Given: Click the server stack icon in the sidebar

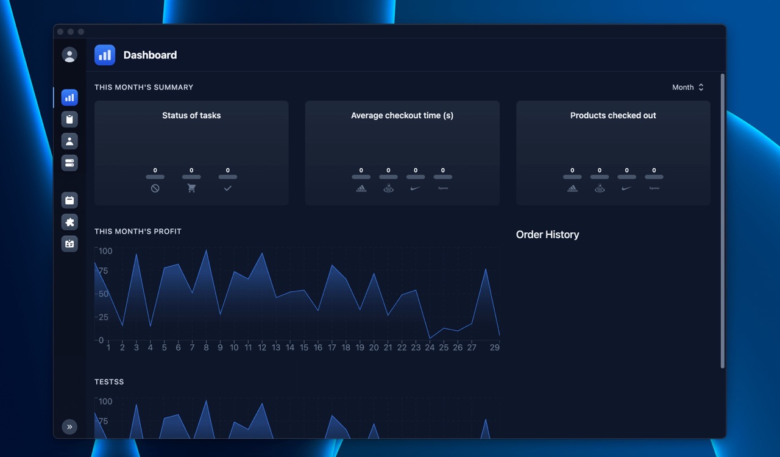Looking at the screenshot, I should (x=69, y=163).
